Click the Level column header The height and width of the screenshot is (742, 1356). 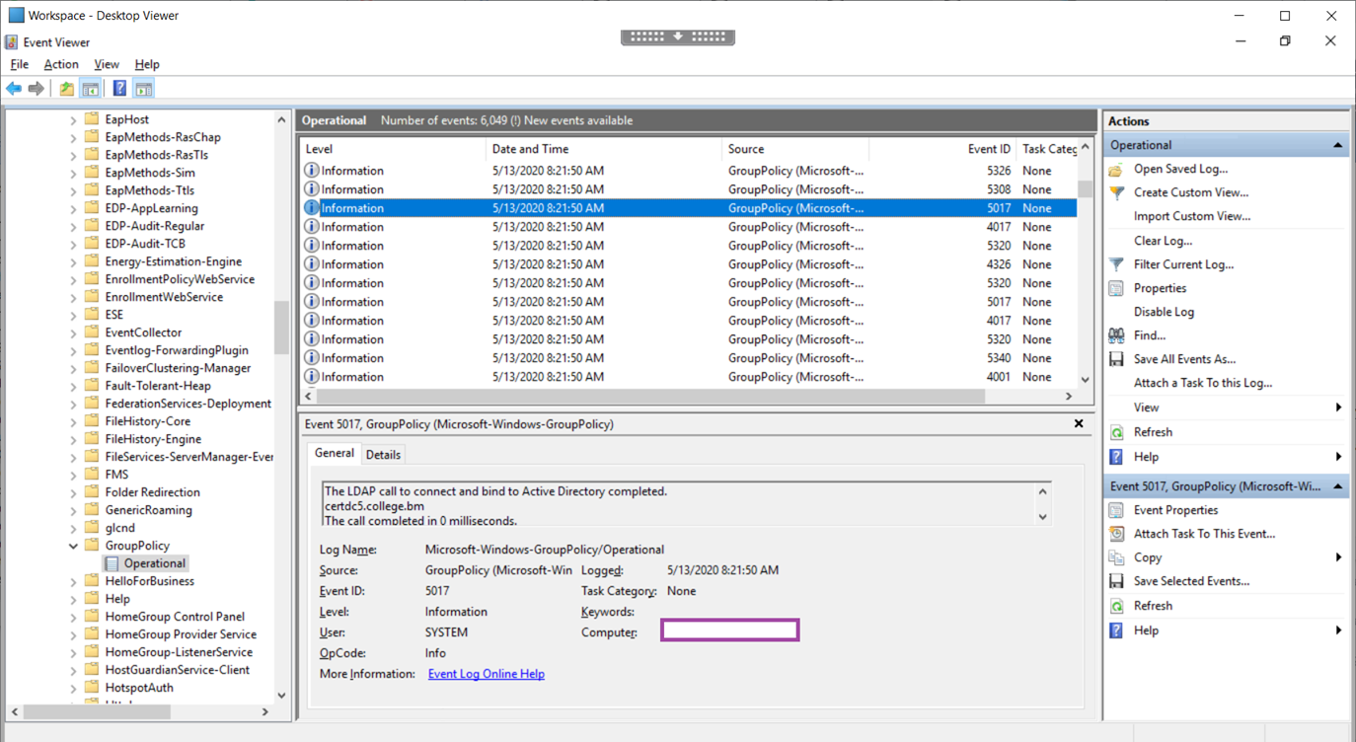click(393, 149)
